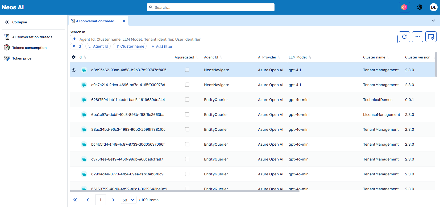Image resolution: width=440 pixels, height=207 pixels.
Task: Click column settings gear beside Id header
Action: tap(74, 57)
